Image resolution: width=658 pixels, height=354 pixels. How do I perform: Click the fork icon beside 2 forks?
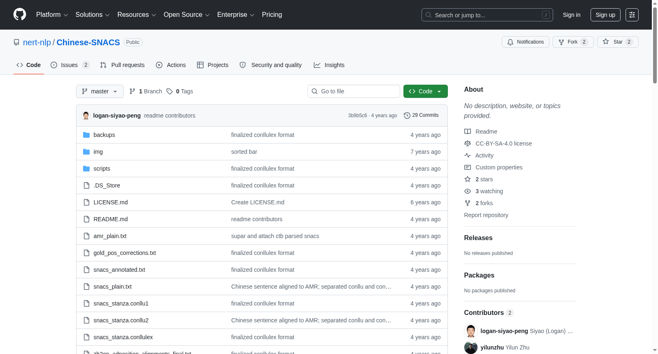point(468,203)
